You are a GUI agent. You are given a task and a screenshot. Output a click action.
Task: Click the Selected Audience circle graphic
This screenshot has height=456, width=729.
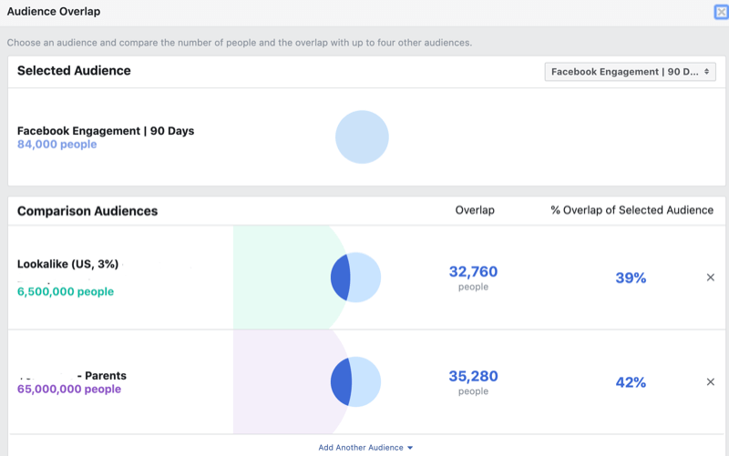(x=362, y=137)
